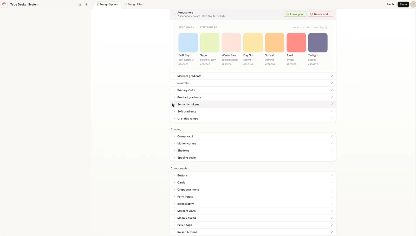Click the app logo icon beside Type Design System
Image resolution: width=416 pixels, height=236 pixels.
(x=4, y=4)
